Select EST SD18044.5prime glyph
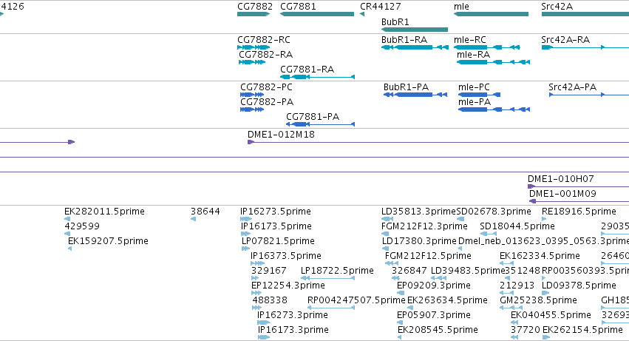This screenshot has width=629, height=341. pyautogui.click(x=489, y=234)
